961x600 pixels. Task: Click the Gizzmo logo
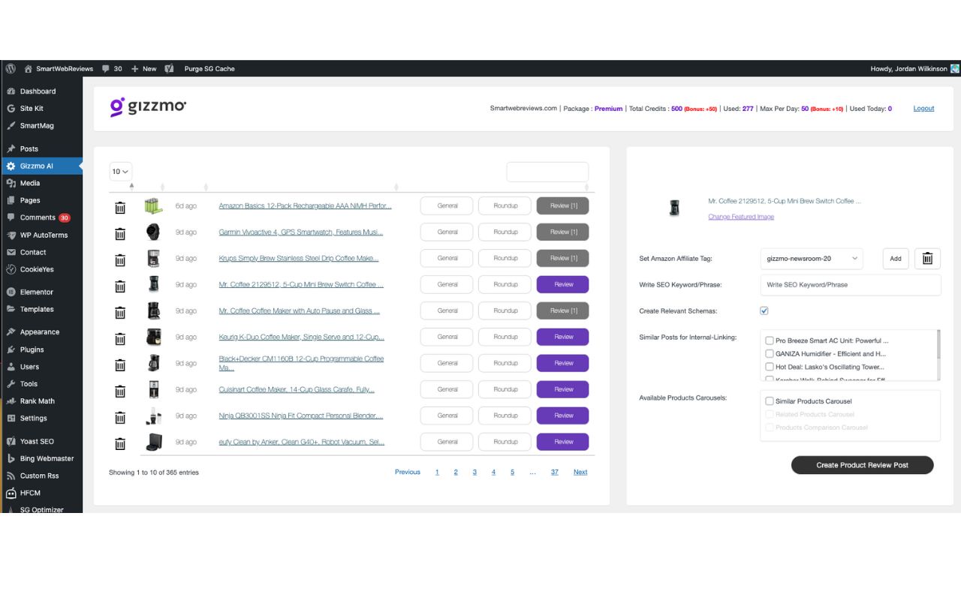(148, 107)
